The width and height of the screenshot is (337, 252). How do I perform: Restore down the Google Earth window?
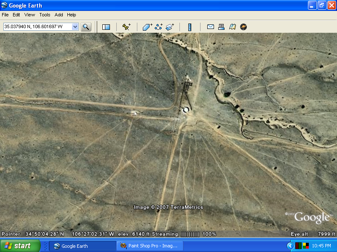point(322,5)
